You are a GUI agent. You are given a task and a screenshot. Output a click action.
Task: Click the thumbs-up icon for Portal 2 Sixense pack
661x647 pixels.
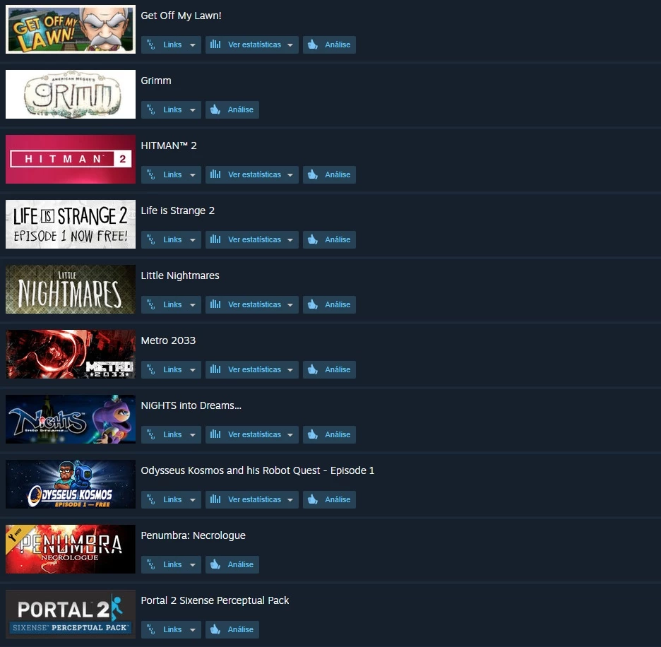coord(215,629)
